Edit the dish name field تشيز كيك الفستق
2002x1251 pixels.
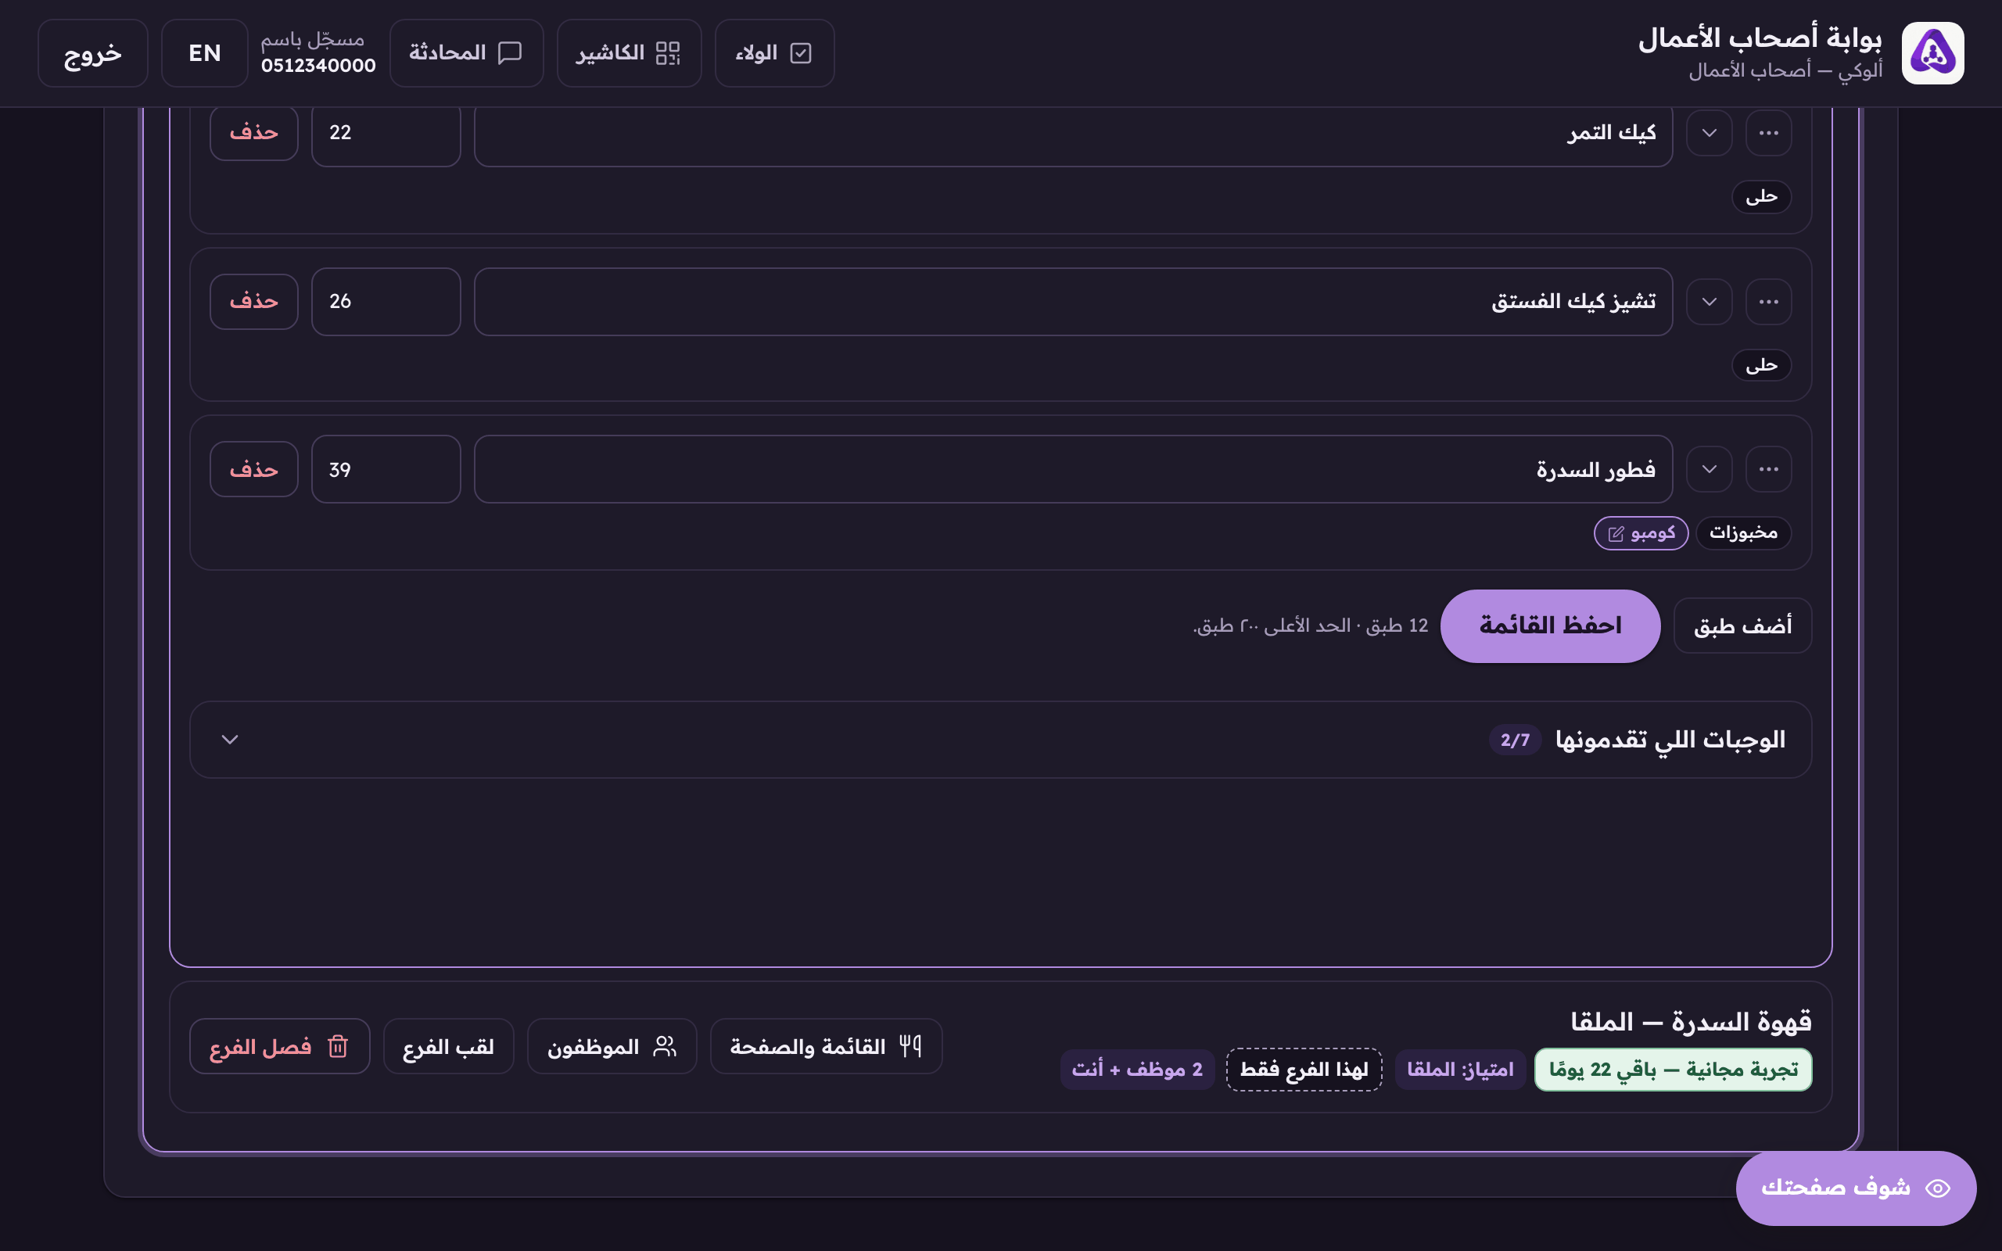[1073, 301]
